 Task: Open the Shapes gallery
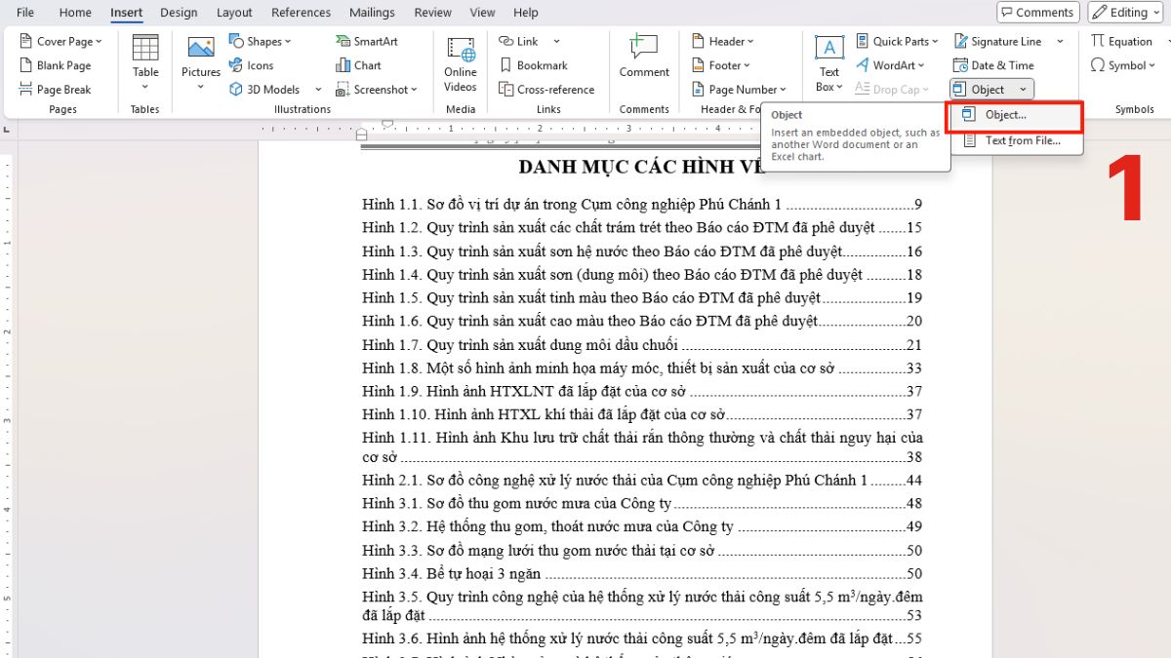[261, 41]
